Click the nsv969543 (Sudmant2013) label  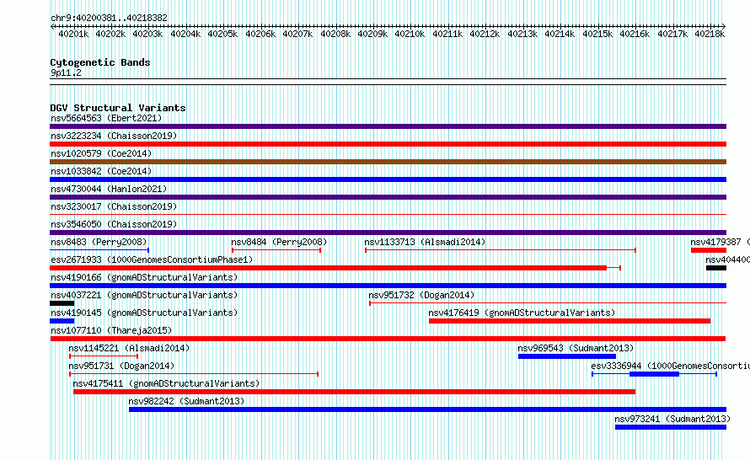click(x=576, y=348)
